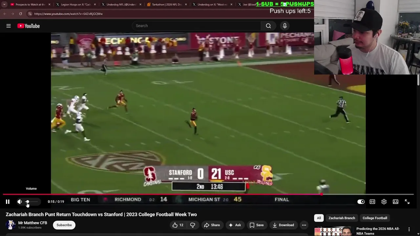Switch to theater mode
Viewport: 420px width, 236px height.
pos(395,202)
